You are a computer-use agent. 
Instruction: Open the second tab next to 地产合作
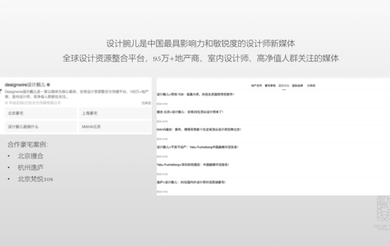tap(270, 85)
